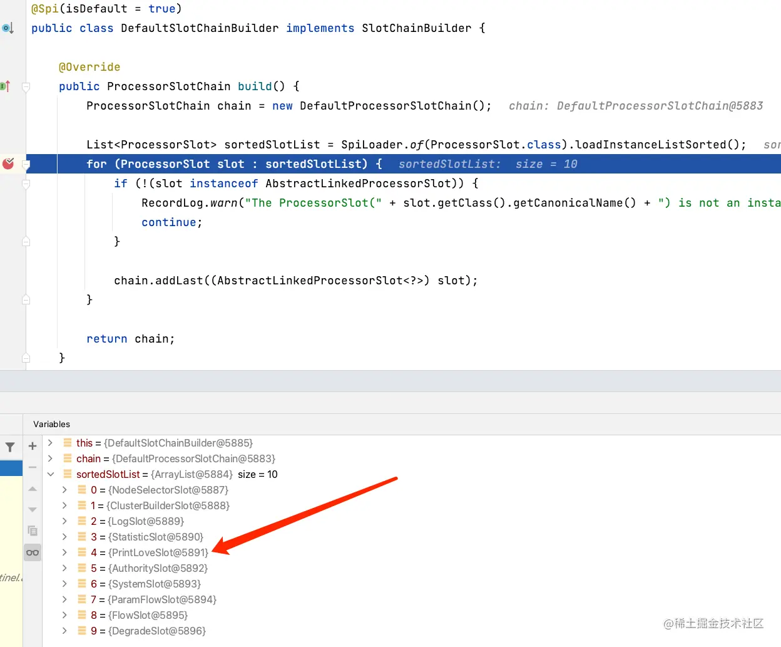781x647 pixels.
Task: Click field icon next to sortedSlotList variable
Action: click(x=68, y=474)
